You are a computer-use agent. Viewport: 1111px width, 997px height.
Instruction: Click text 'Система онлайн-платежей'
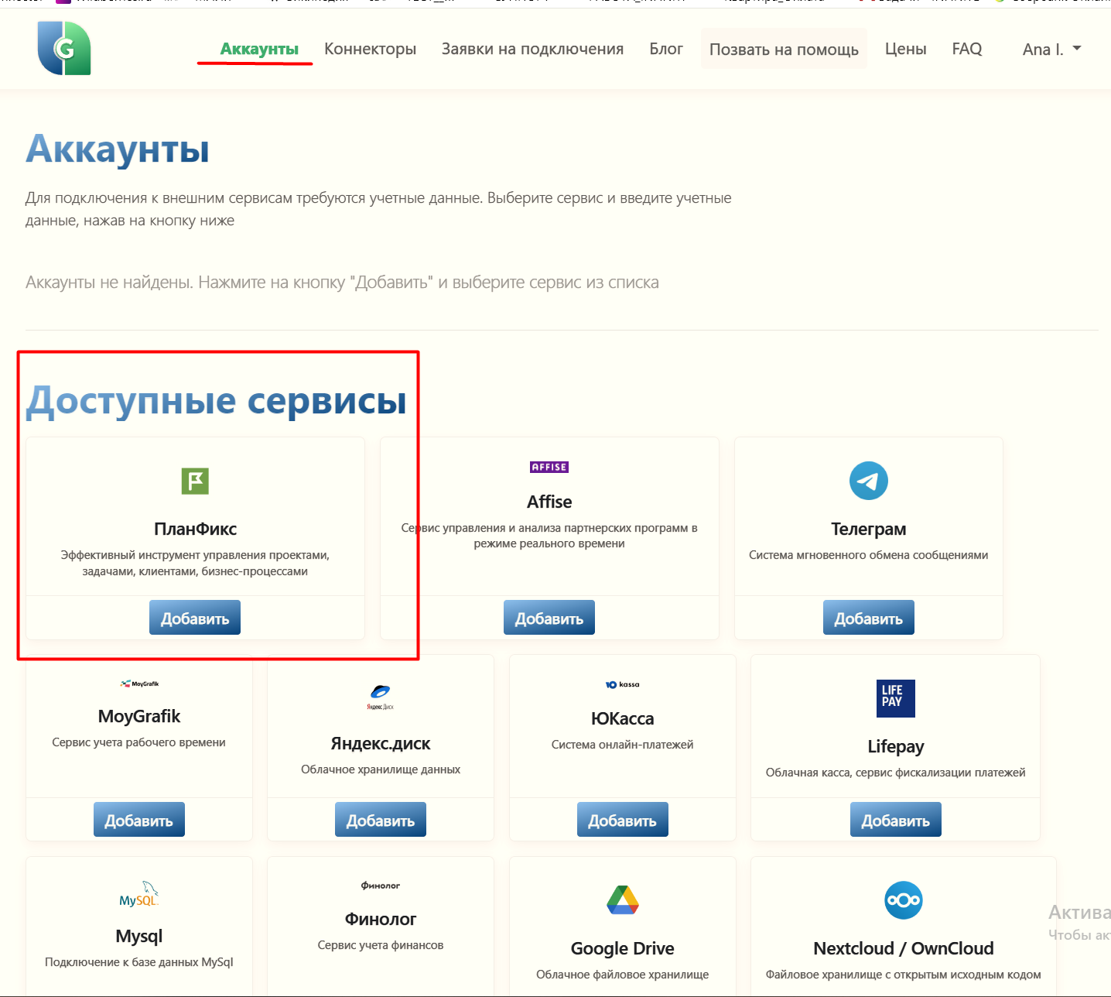click(622, 745)
